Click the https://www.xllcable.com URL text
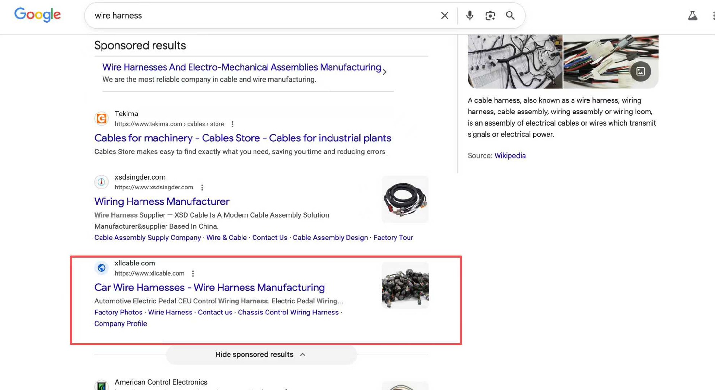Image resolution: width=715 pixels, height=390 pixels. click(x=149, y=274)
